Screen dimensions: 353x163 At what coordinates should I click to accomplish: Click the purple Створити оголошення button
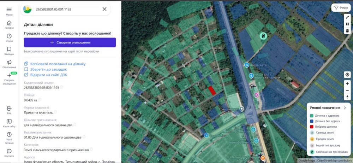click(x=70, y=42)
